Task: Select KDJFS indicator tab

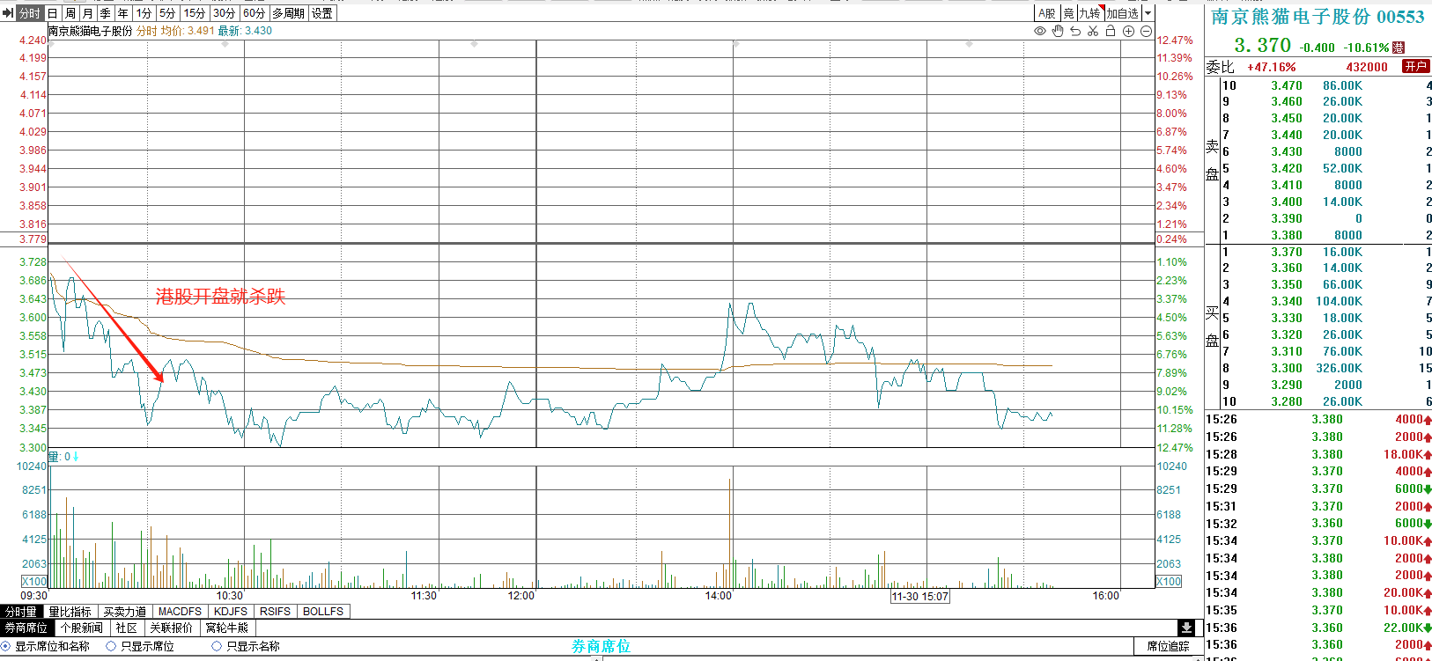Action: coord(231,612)
